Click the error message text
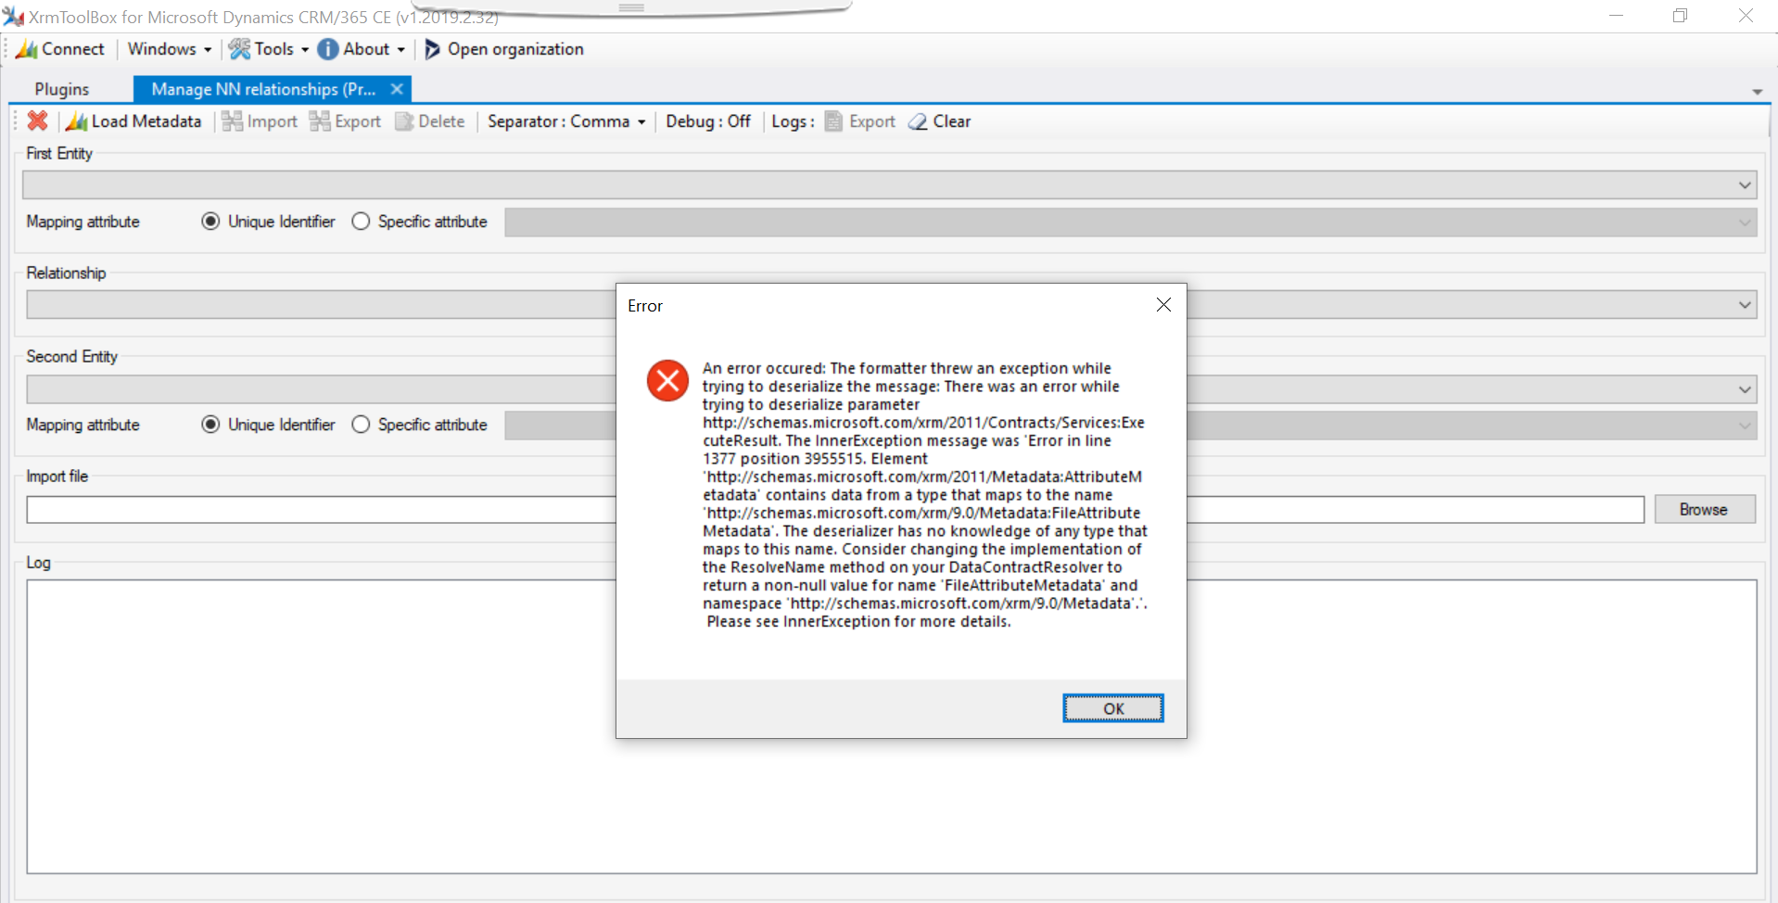The width and height of the screenshot is (1778, 903). tap(924, 494)
